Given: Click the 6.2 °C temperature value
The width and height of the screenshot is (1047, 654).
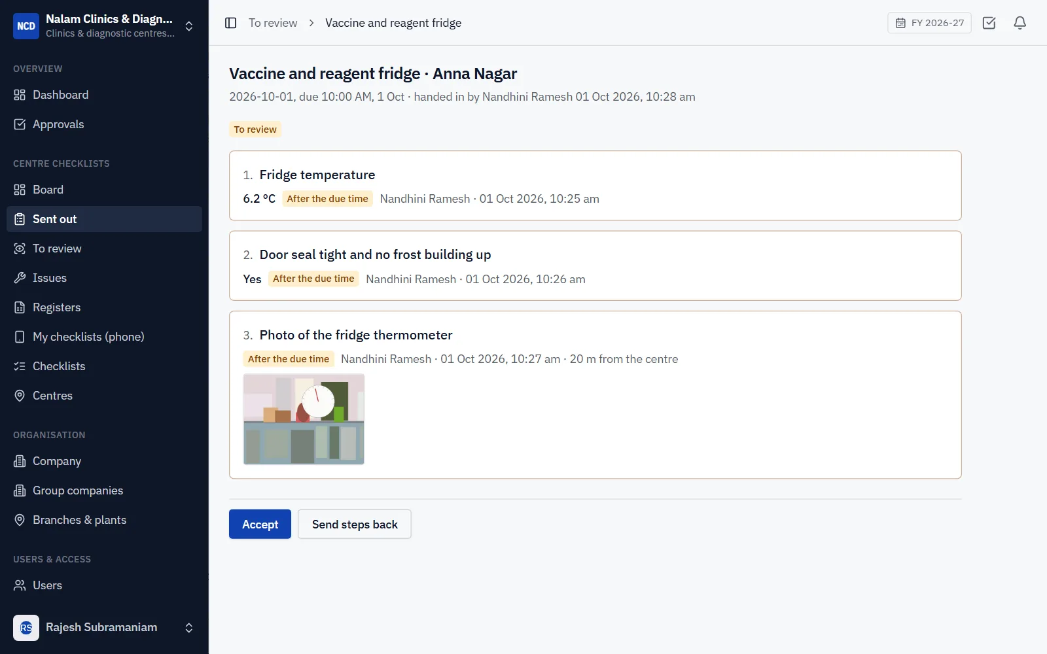Looking at the screenshot, I should pos(259,199).
